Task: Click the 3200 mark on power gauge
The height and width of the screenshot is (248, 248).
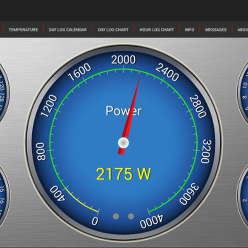Action: point(206,152)
